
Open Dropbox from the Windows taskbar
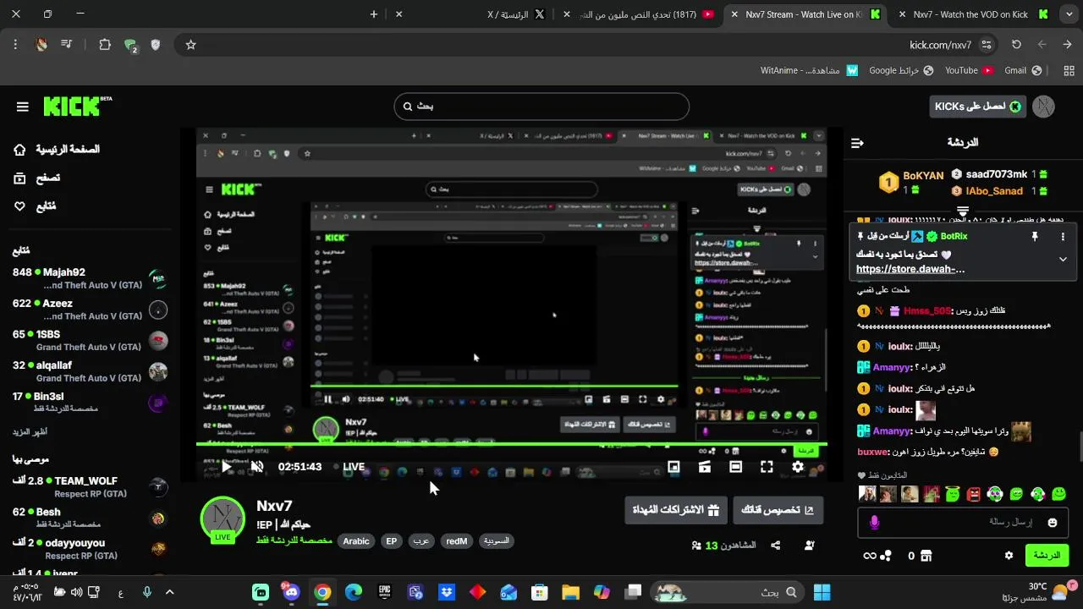tap(447, 592)
